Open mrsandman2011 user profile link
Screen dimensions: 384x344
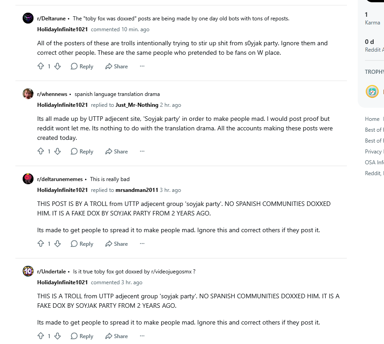click(137, 190)
